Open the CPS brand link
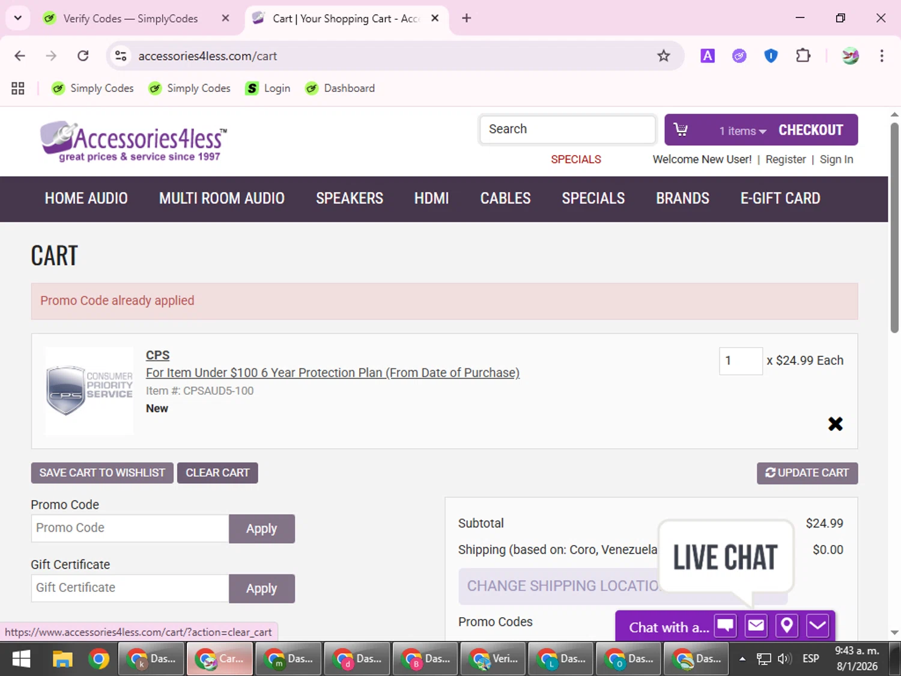The image size is (901, 676). (157, 355)
